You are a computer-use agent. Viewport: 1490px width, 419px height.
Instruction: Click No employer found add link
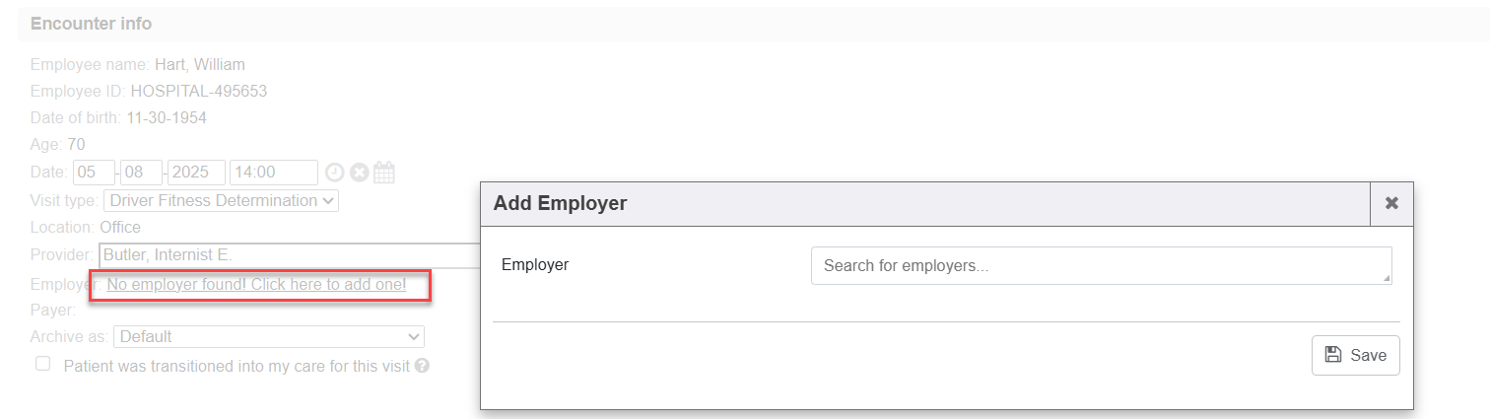tap(256, 285)
